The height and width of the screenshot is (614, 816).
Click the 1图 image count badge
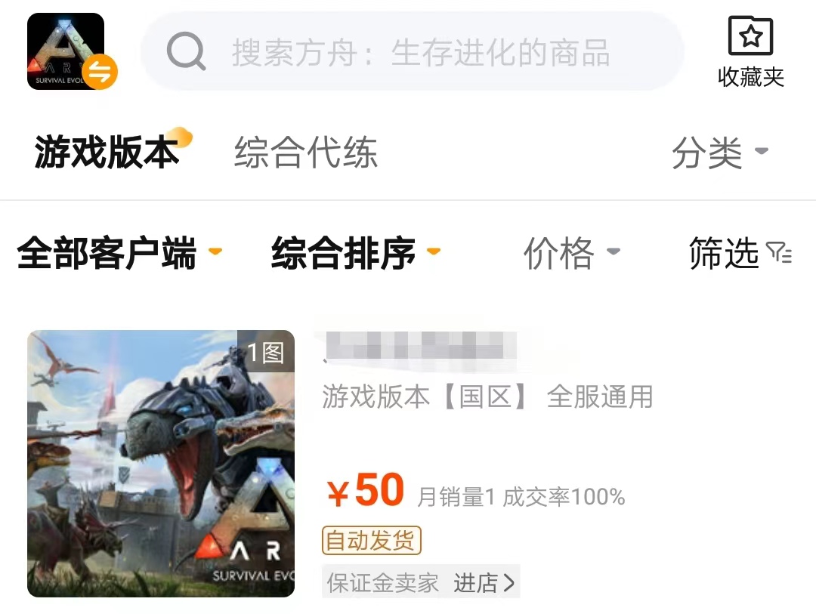(266, 352)
